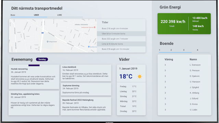The height and width of the screenshot is (123, 219).
Task: Click the blue bus stop map marker
Action: pos(42,33)
